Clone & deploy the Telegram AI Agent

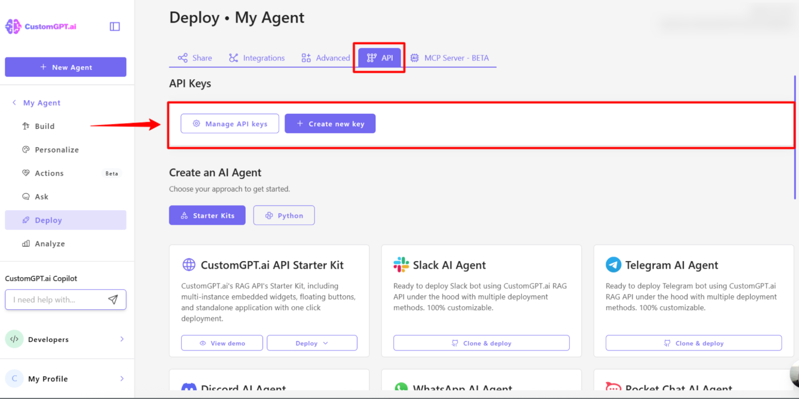(693, 343)
